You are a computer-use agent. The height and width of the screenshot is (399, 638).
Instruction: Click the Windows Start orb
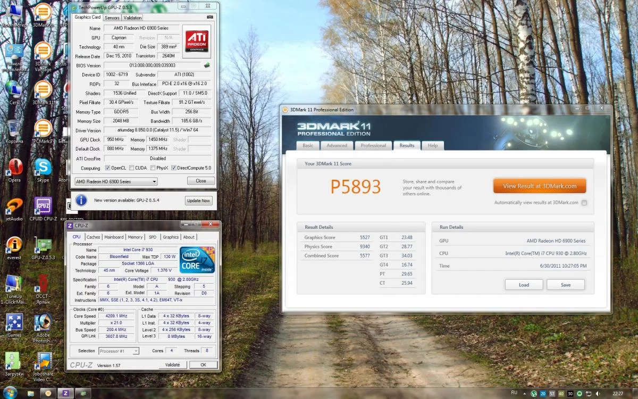[x=10, y=393]
